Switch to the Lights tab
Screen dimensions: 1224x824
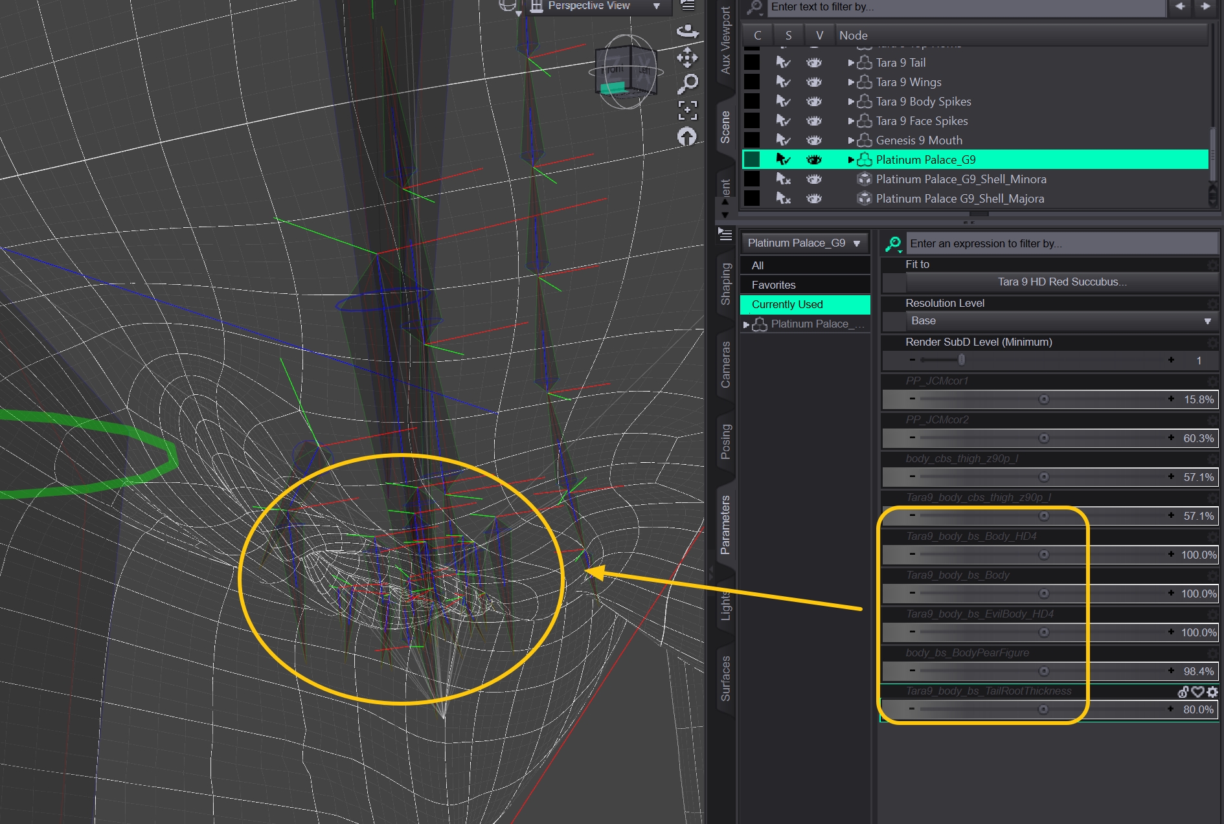coord(726,605)
